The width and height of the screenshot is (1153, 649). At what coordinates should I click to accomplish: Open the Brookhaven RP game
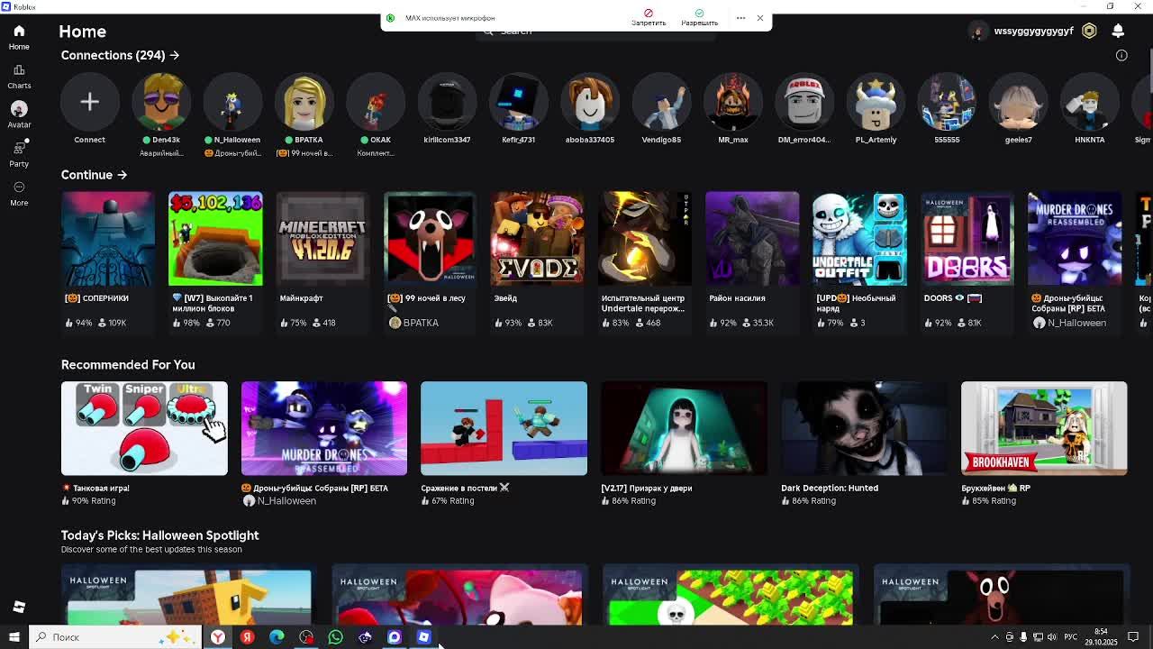click(1044, 428)
